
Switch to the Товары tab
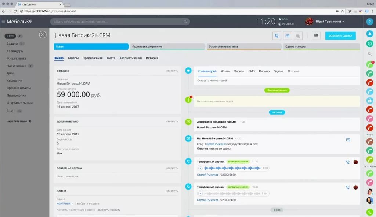[x=73, y=58]
